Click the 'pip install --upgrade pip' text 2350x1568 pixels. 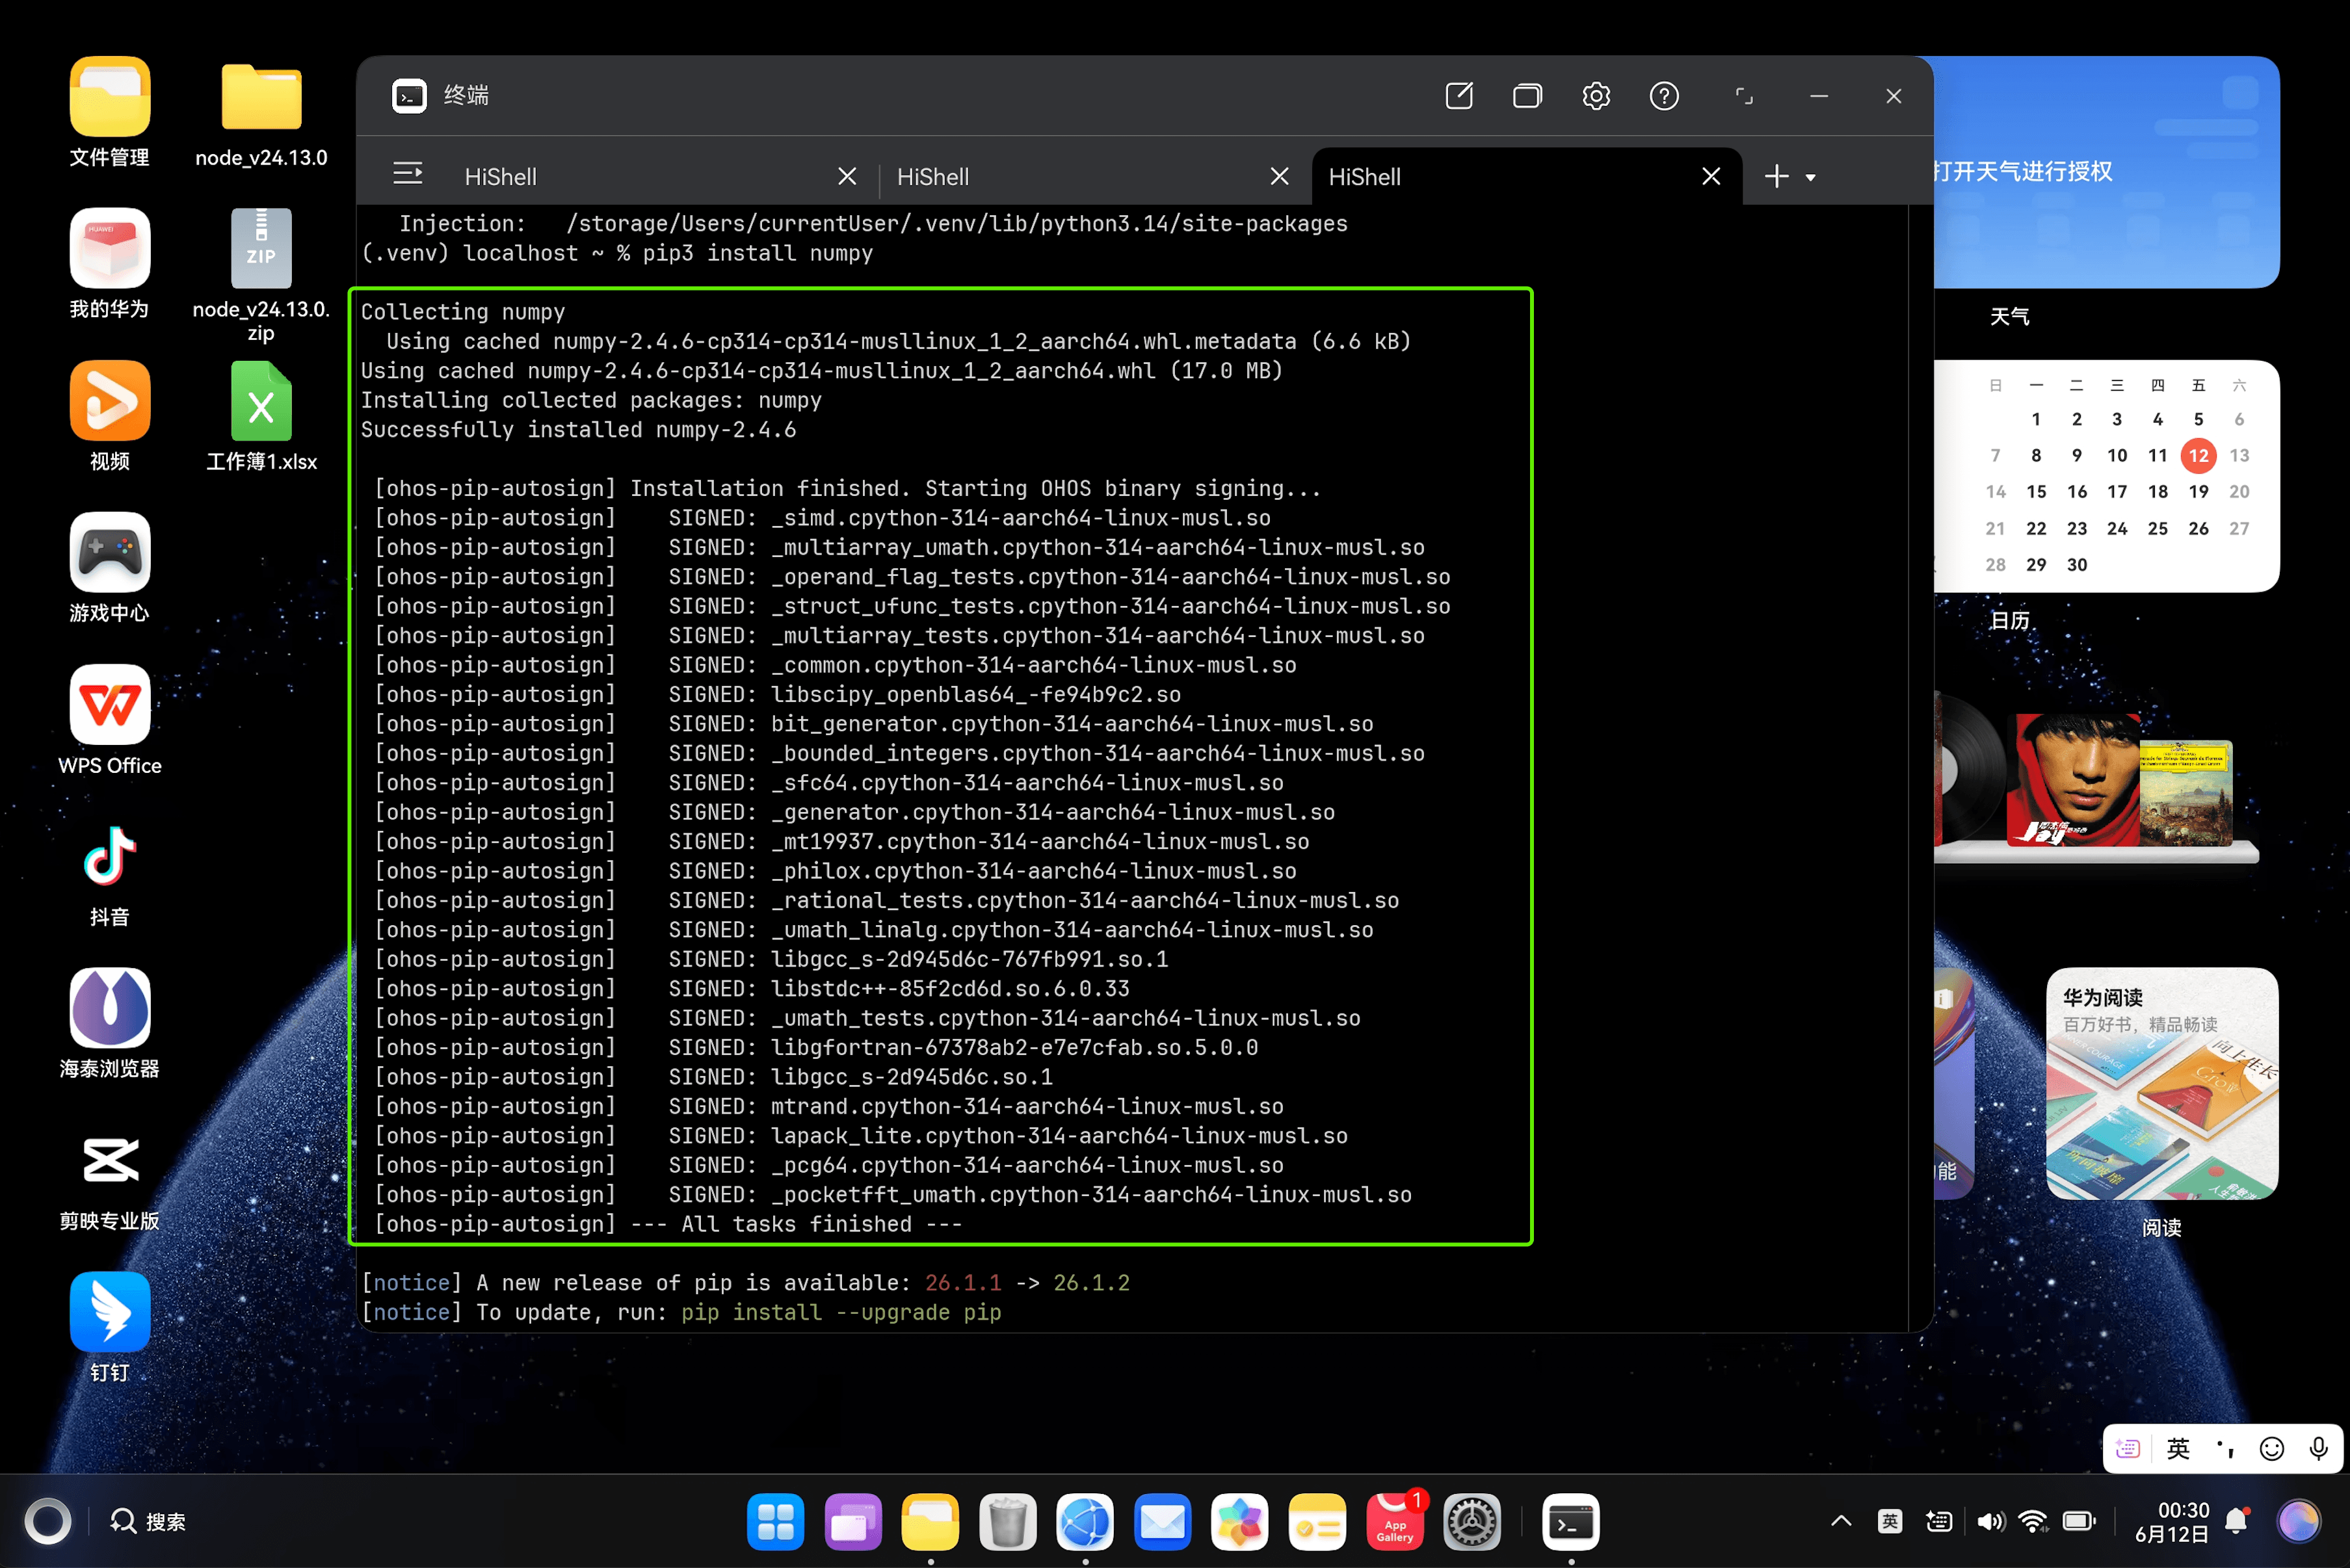(x=841, y=1312)
